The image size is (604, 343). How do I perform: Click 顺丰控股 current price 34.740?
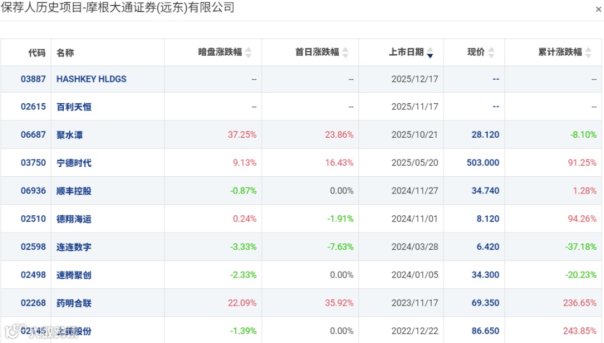pos(485,191)
